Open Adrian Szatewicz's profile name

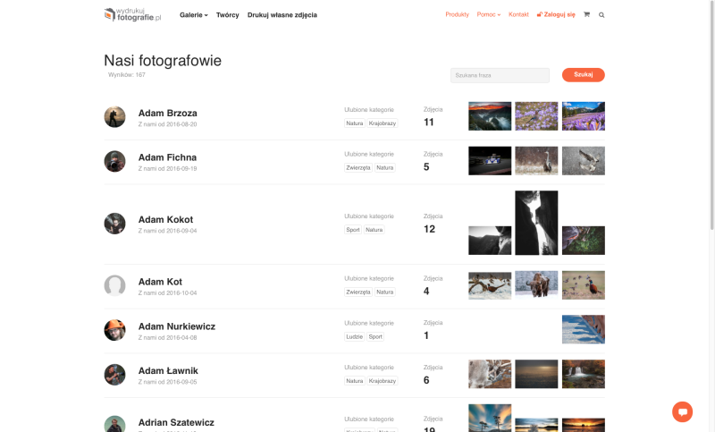(x=176, y=422)
